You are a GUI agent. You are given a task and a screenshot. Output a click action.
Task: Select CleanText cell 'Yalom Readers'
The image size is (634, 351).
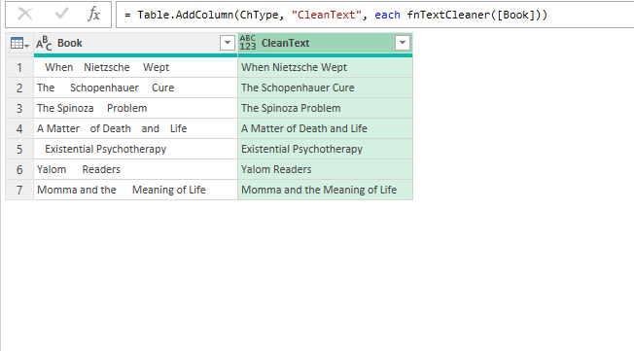[325, 169]
